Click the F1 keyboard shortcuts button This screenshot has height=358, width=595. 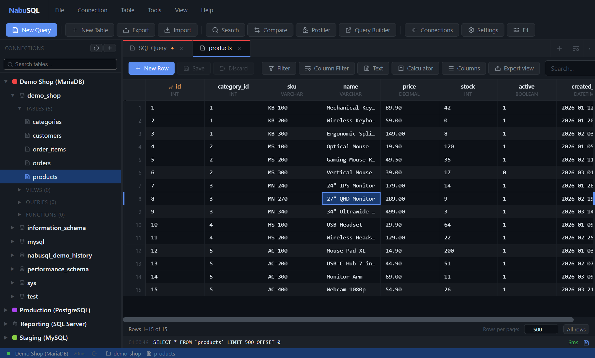521,30
